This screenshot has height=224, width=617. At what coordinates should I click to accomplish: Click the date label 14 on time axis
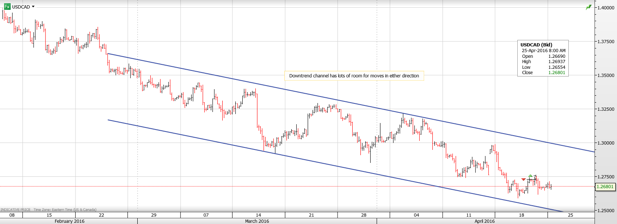259,215
